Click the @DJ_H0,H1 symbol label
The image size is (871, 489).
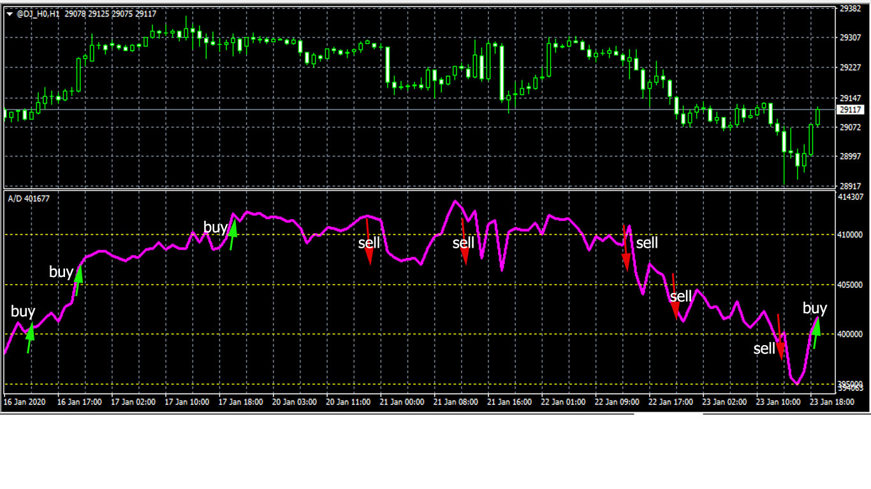click(37, 14)
